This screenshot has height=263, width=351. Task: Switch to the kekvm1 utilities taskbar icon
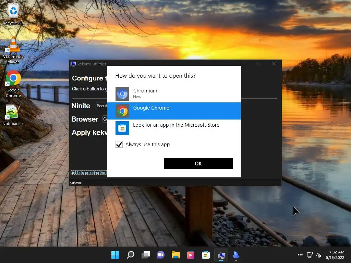tap(221, 255)
